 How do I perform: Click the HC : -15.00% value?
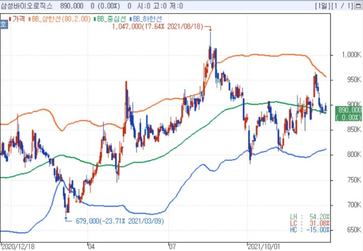pos(310,230)
